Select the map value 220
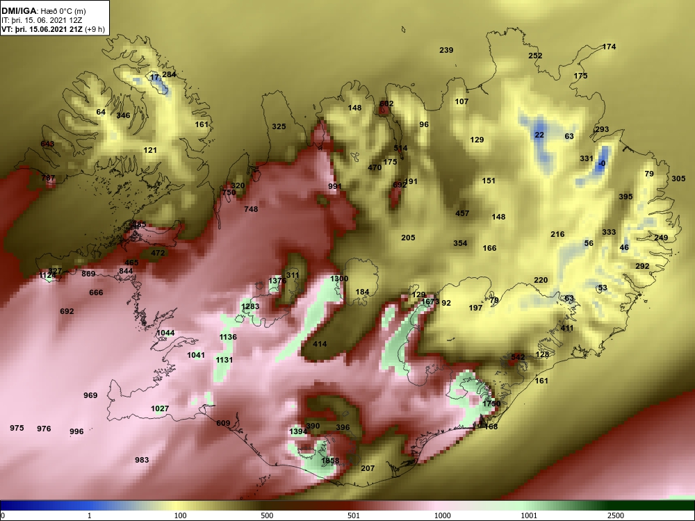The height and width of the screenshot is (521, 695). point(541,281)
